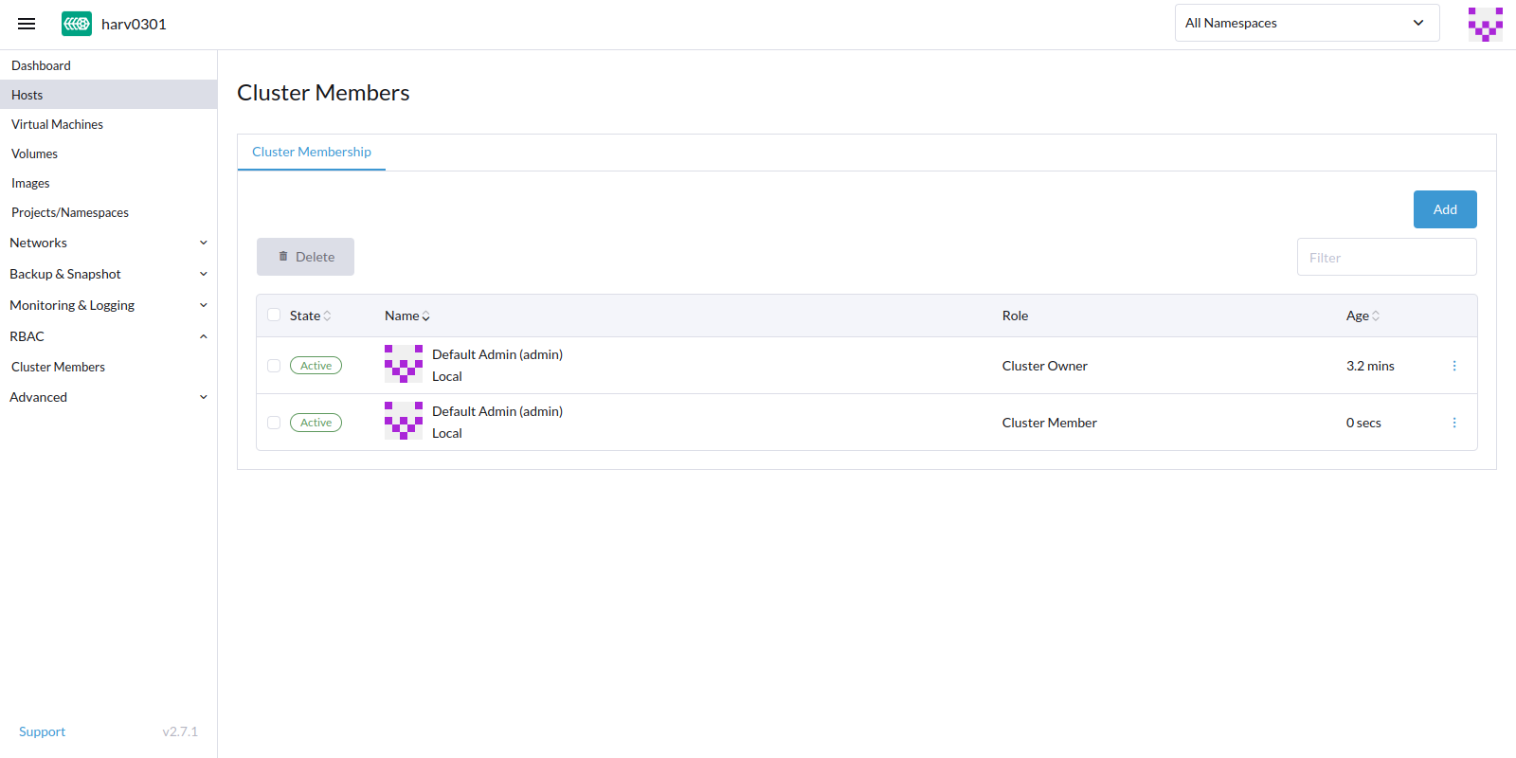This screenshot has width=1516, height=758.
Task: Click the Cluster Owner role cell
Action: pos(1045,366)
